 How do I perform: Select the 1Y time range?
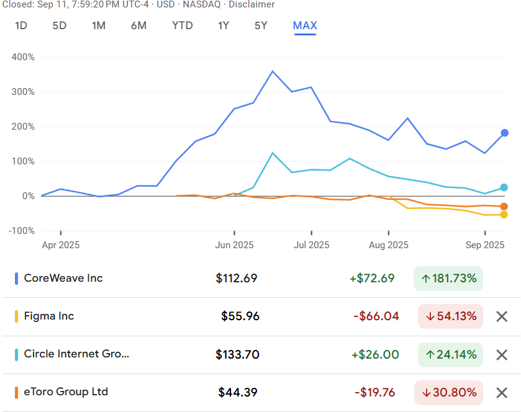click(224, 25)
